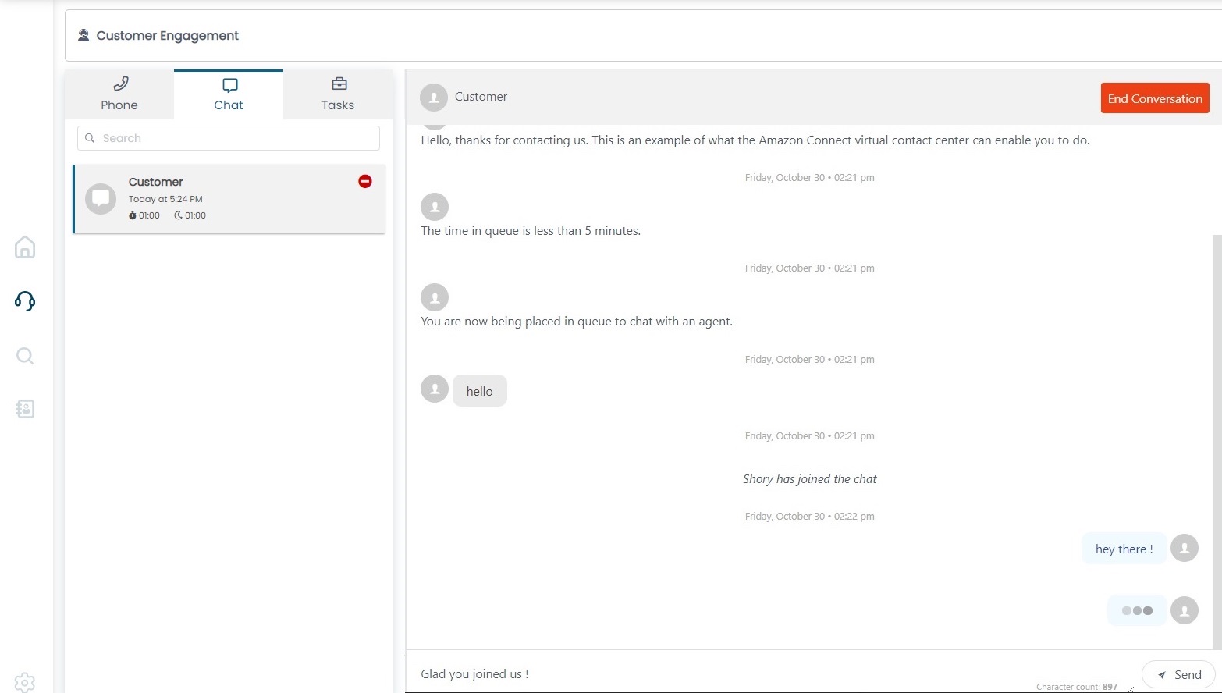Click the avatar above 'The time in queue' message
Image resolution: width=1222 pixels, height=693 pixels.
click(x=435, y=207)
